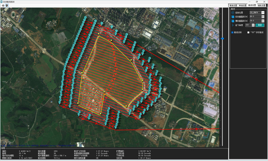Click the takeoff angle icon
This screenshot has height=161, width=268.
point(233,25)
